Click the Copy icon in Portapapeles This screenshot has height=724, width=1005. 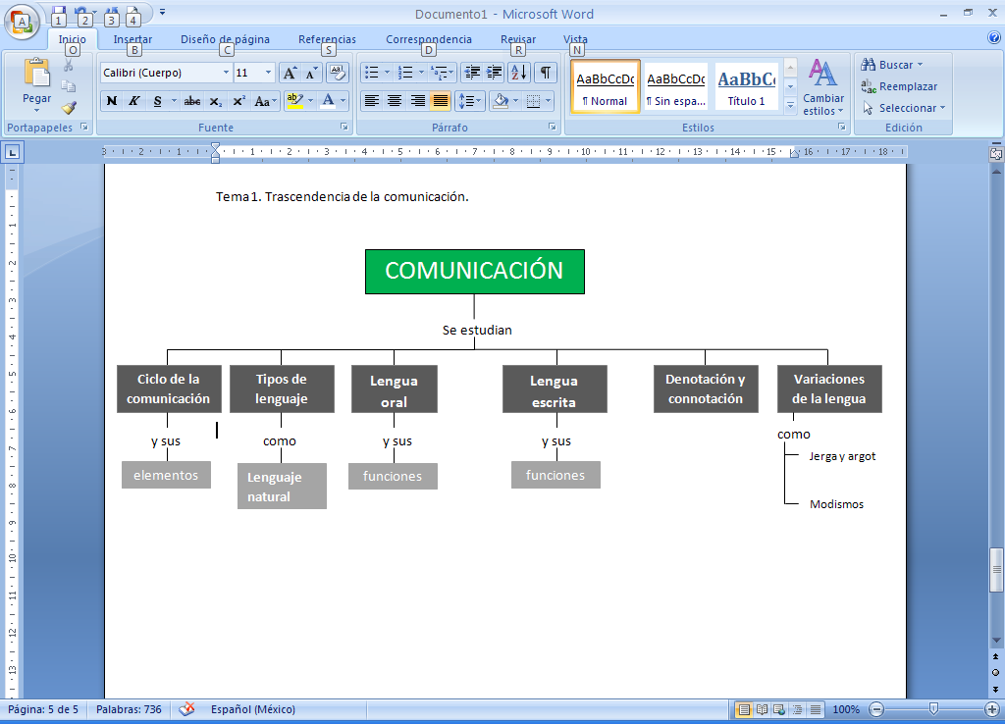69,86
